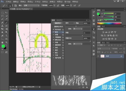Open the Actions play icon in the dock
Image resolution: width=126 pixels, height=91 pixels.
coord(94,16)
